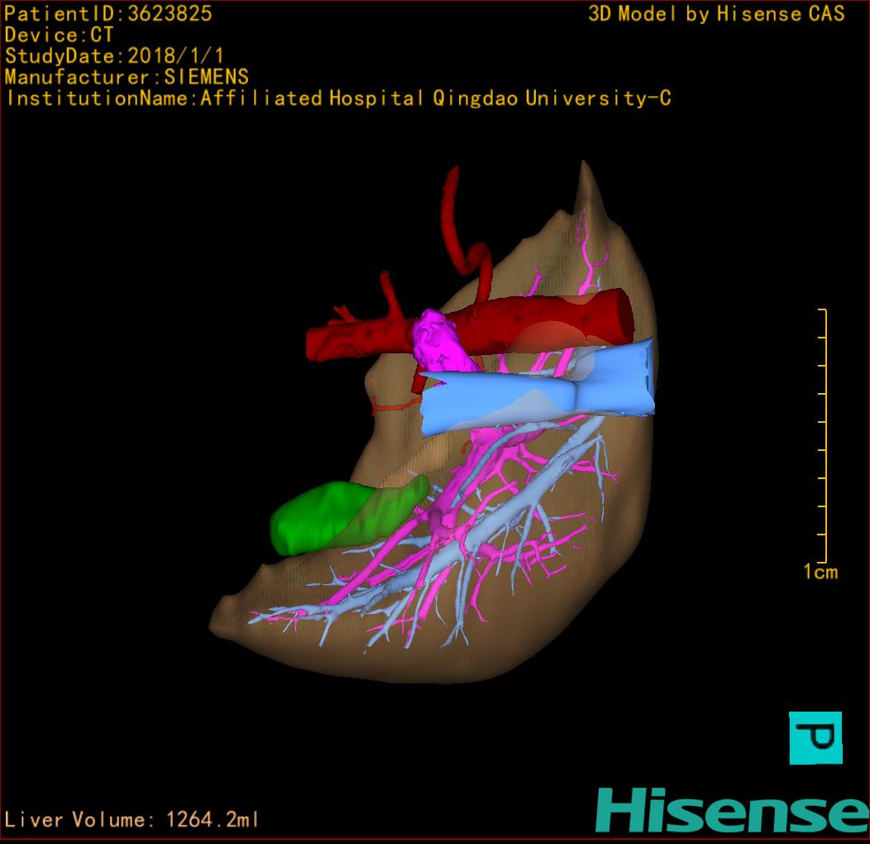Click the Liver Volume 1264.2ml readout
Image resolution: width=870 pixels, height=844 pixels.
point(132,820)
